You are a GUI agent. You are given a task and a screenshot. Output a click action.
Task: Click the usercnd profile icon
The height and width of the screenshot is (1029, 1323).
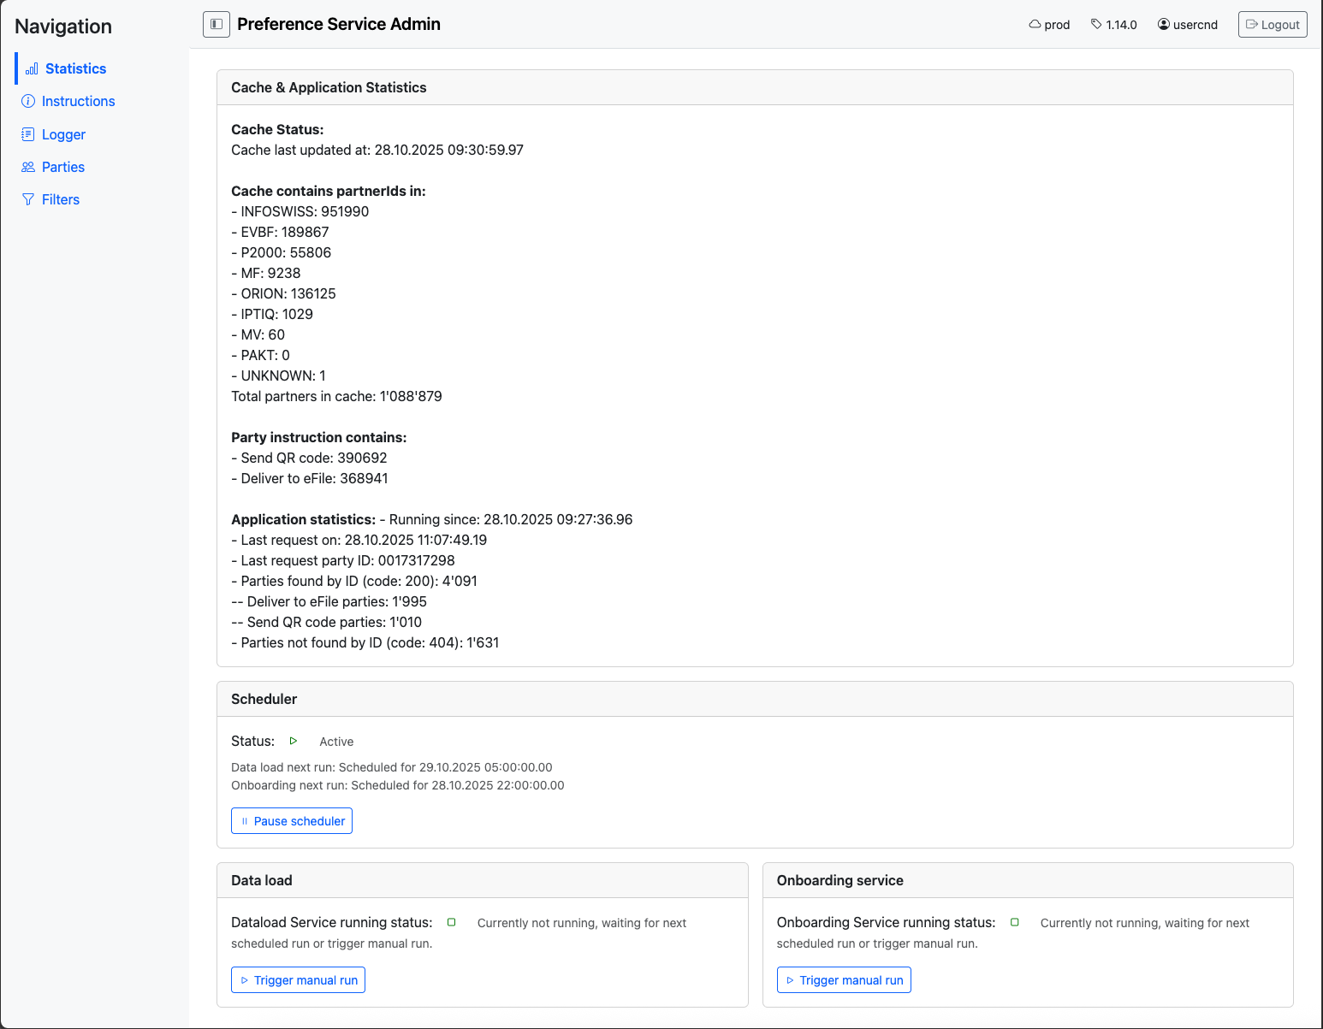click(1164, 25)
